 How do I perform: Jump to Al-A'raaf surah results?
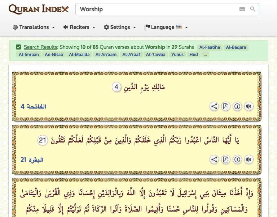[x=131, y=55]
